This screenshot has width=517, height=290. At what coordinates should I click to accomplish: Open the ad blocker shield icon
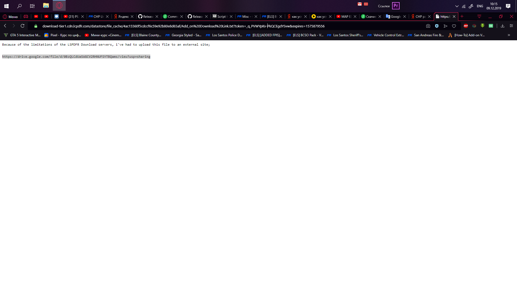(x=437, y=26)
